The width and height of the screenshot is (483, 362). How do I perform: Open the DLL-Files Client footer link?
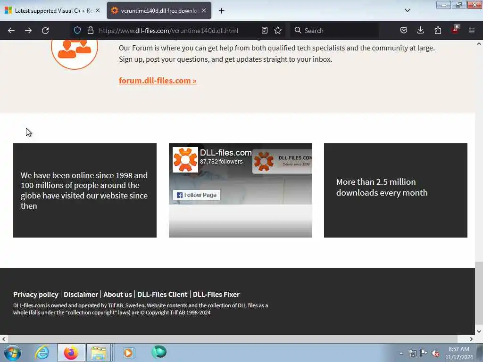(162, 295)
